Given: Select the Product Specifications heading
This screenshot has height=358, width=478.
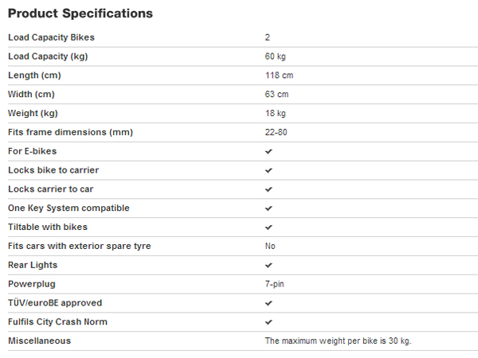Looking at the screenshot, I should (x=80, y=14).
